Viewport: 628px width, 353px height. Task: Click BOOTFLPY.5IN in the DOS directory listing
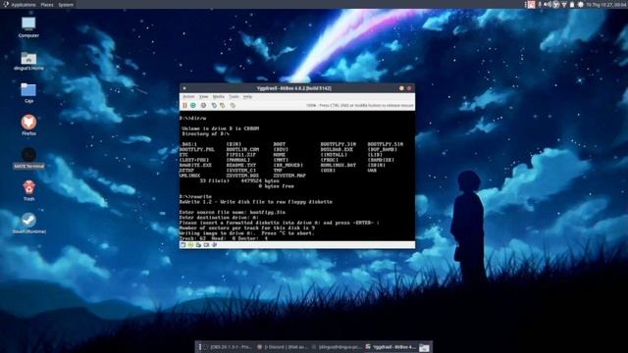click(386, 144)
